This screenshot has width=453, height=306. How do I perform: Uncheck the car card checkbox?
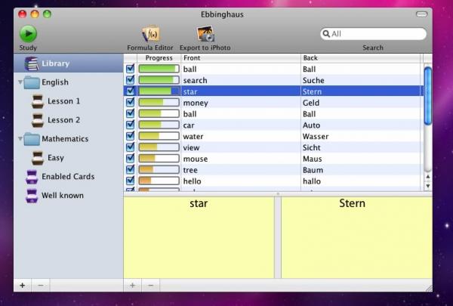point(131,125)
